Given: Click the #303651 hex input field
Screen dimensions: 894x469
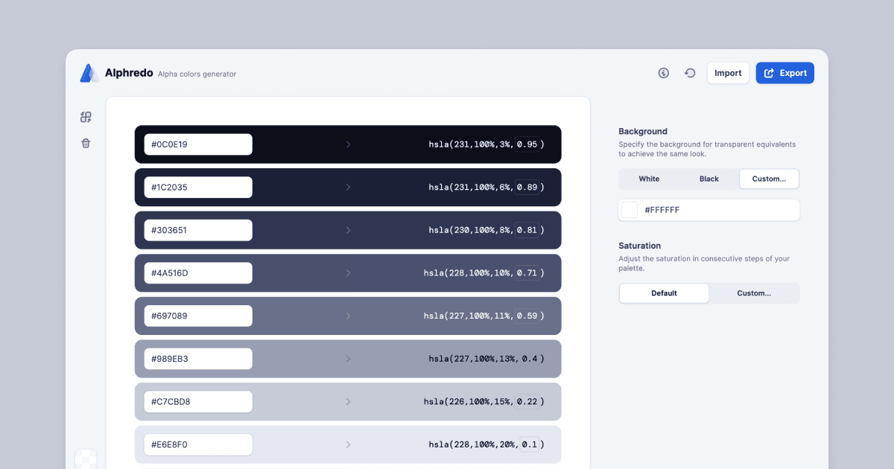Looking at the screenshot, I should tap(197, 230).
